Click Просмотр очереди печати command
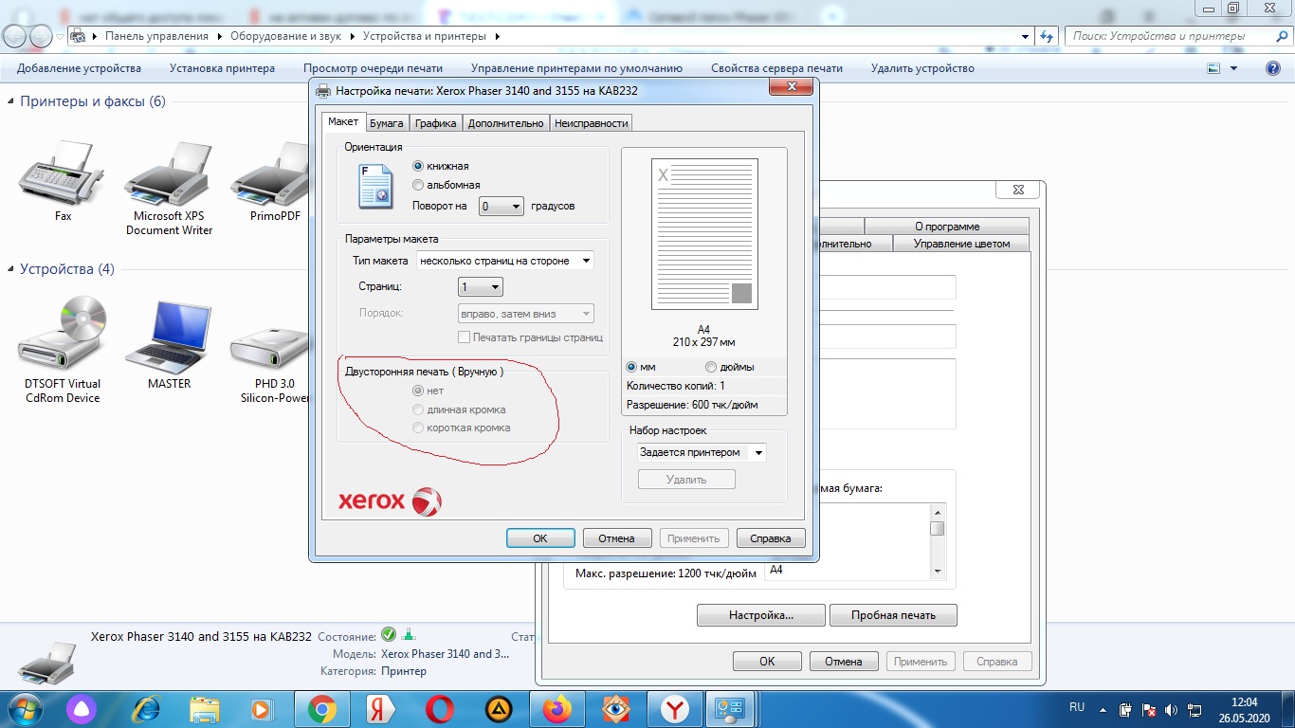Viewport: 1295px width, 728px height. [x=373, y=68]
